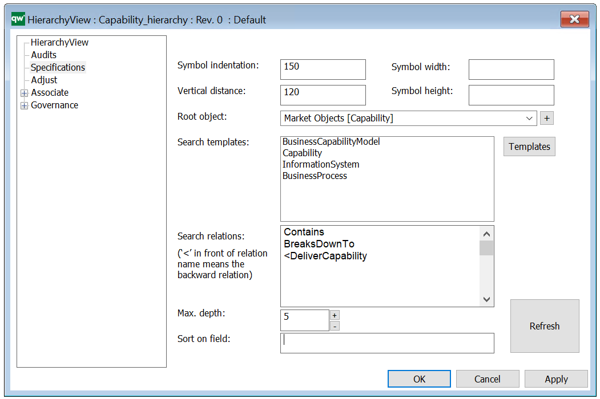This screenshot has width=600, height=399.
Task: Click the plus button beside Root object dropdown
Action: tap(547, 118)
